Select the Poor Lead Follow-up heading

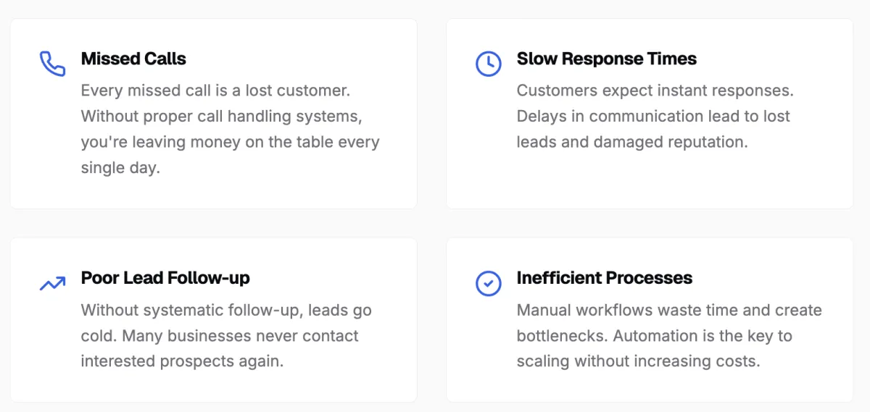[x=165, y=278]
